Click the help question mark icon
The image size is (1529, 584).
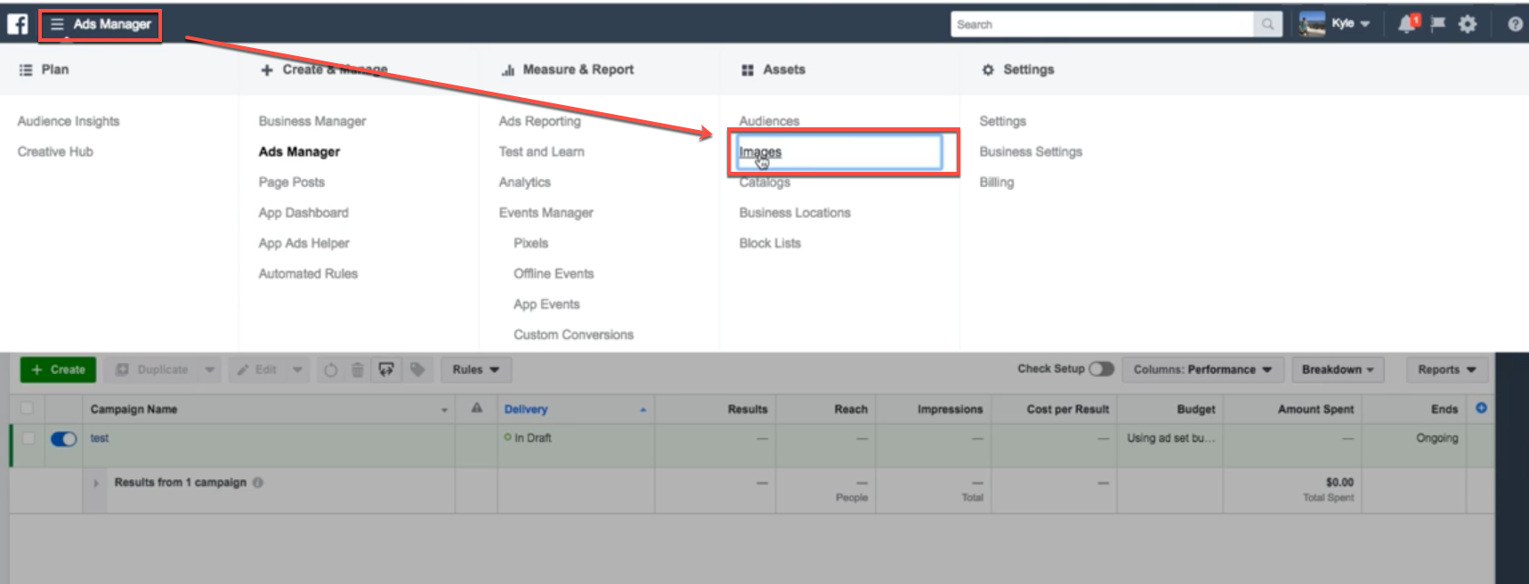point(1515,24)
